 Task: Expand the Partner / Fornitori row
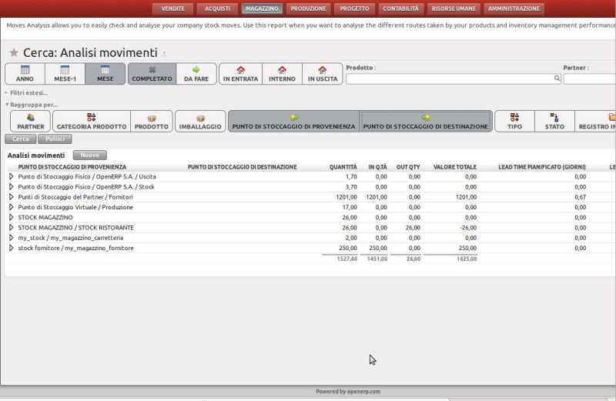(11, 197)
